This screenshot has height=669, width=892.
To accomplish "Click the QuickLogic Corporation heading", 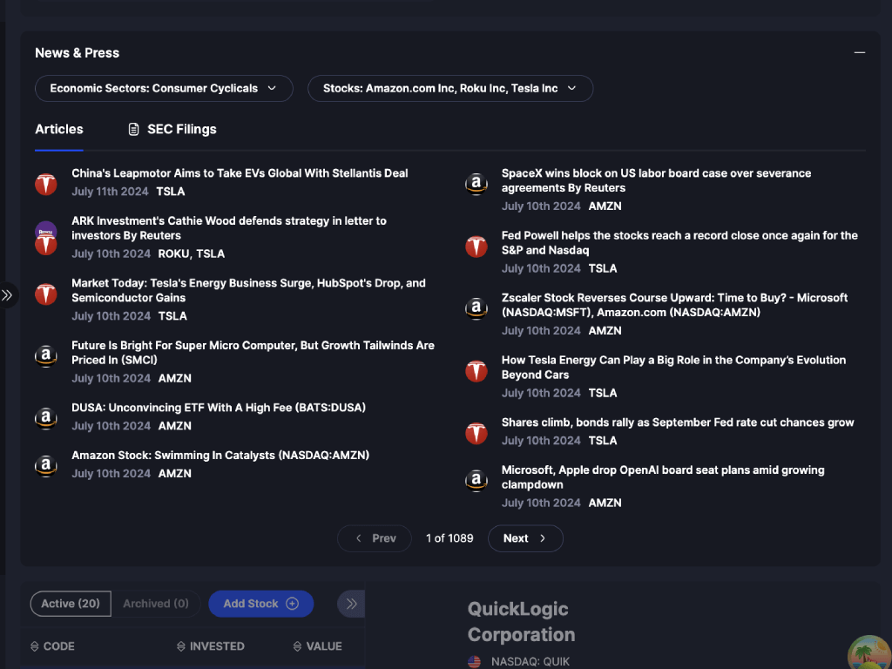I will coord(521,622).
